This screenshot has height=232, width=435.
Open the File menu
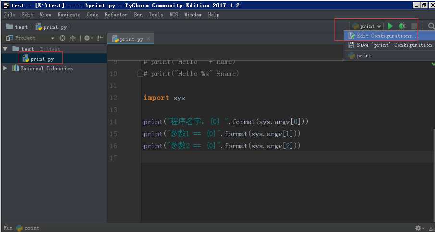(10, 15)
